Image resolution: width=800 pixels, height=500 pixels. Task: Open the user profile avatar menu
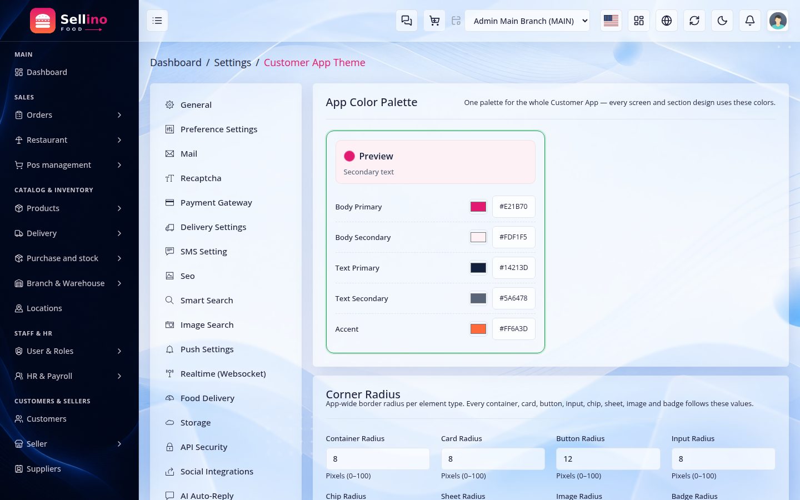[778, 21]
